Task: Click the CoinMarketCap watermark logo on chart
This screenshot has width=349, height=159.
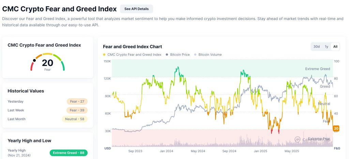Action: [x=298, y=139]
